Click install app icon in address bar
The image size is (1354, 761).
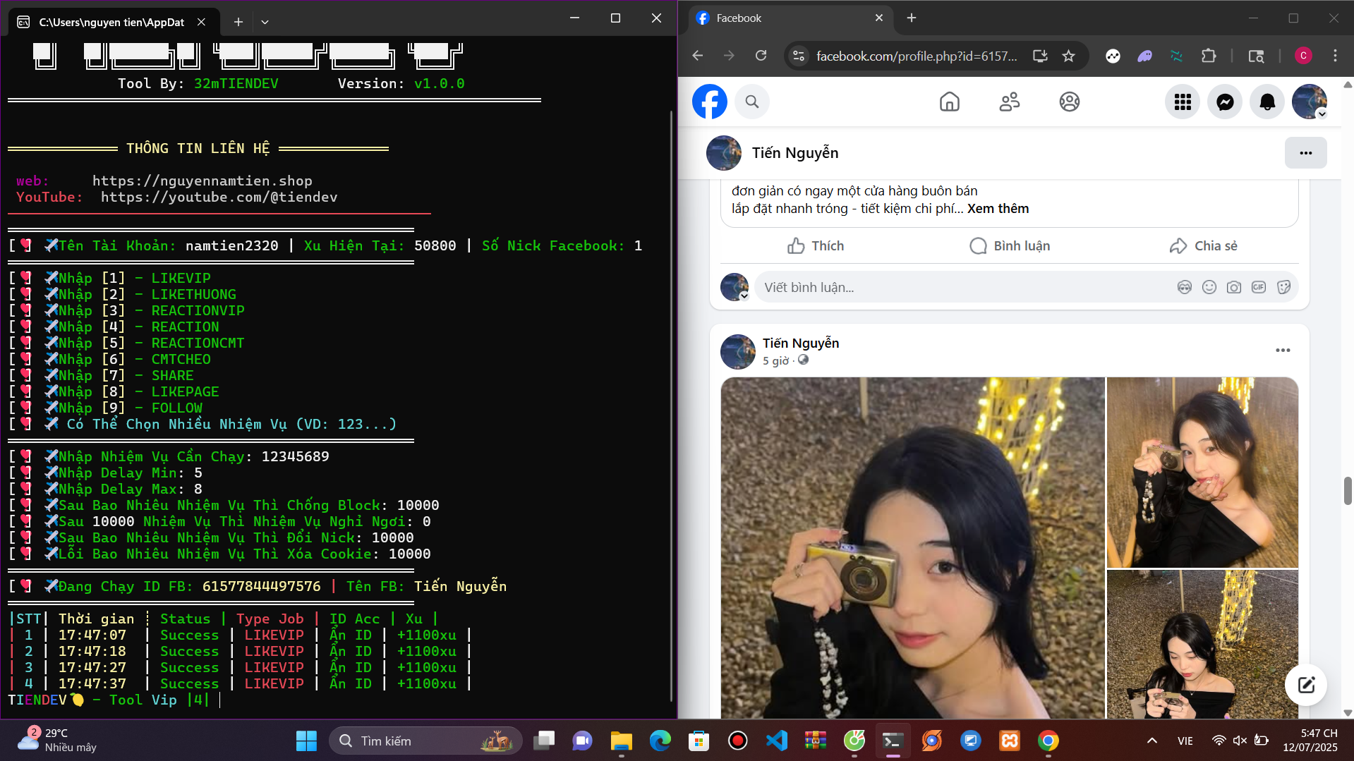tap(1040, 56)
